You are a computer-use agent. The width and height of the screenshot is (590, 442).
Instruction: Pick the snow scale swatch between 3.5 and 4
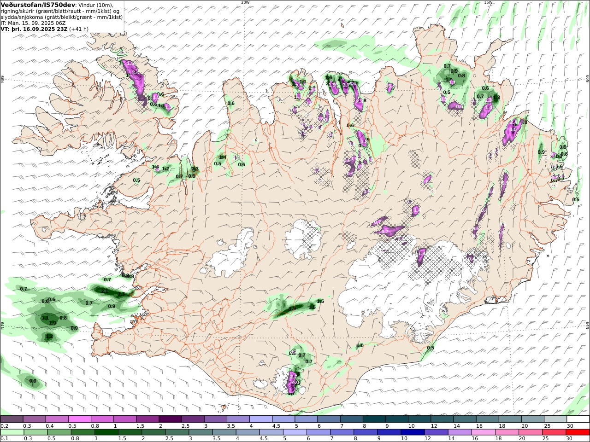point(238,419)
